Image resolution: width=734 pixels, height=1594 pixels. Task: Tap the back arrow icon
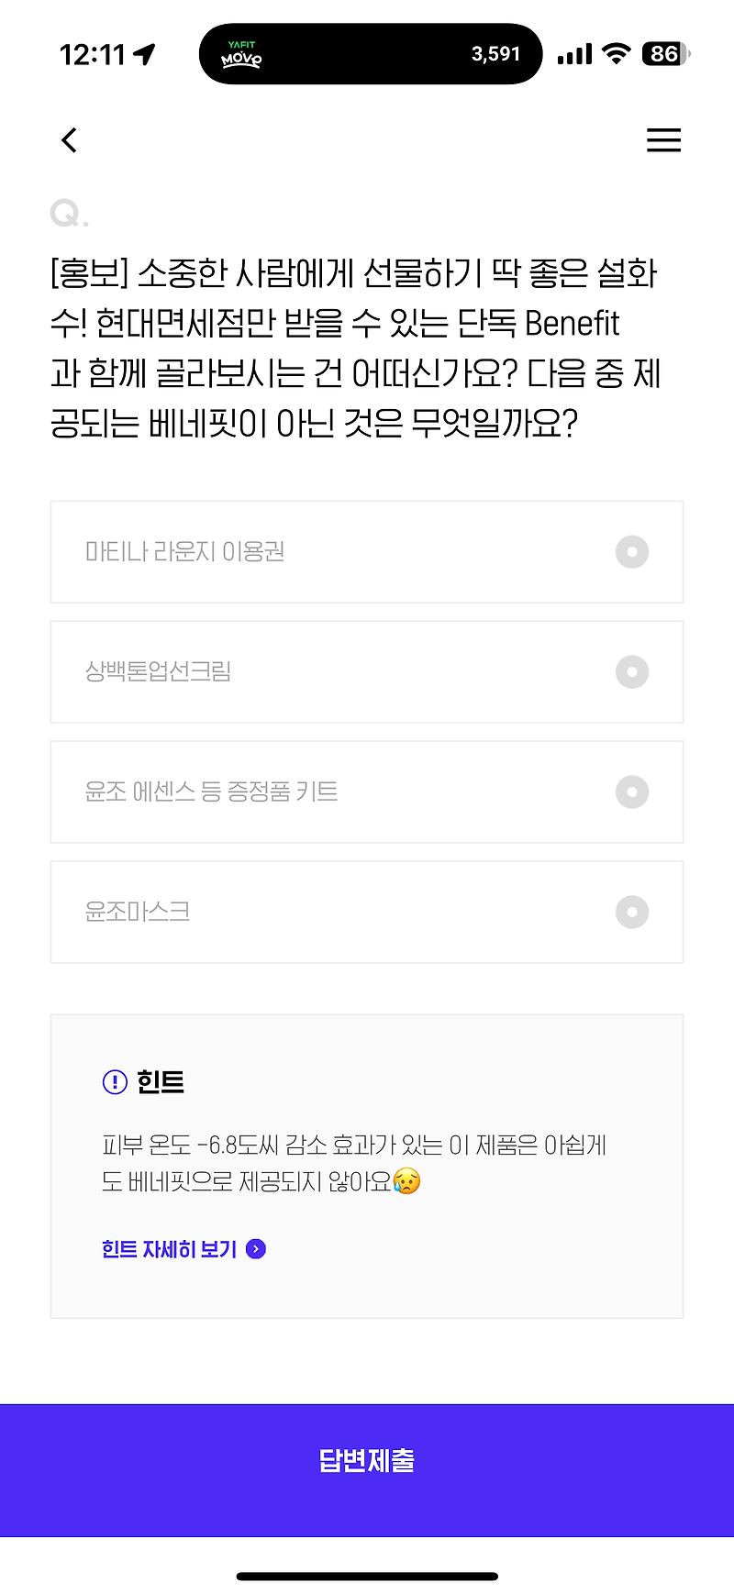click(69, 139)
